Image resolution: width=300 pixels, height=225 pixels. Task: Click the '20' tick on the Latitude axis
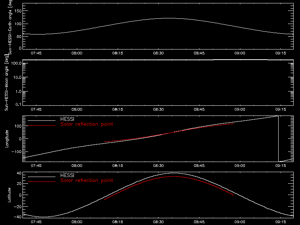click(19, 184)
